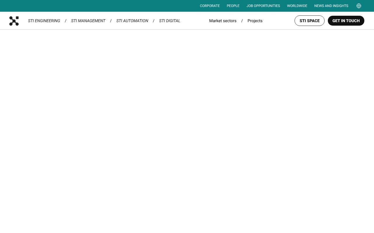
Task: Click the STI logo icon
Action: point(14,21)
